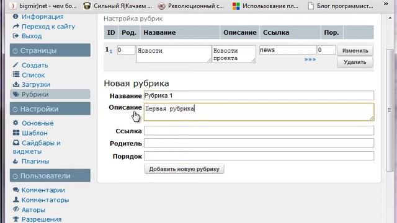Screen dimensions: 397x223
Task: Click the Переход к сайту arrow icon
Action: pos(16,26)
